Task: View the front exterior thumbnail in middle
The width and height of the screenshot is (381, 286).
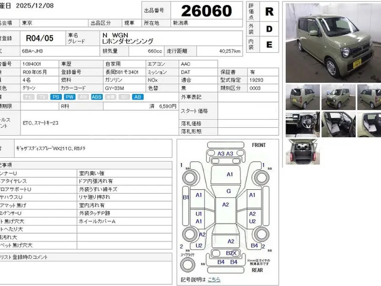Action: coord(339,97)
